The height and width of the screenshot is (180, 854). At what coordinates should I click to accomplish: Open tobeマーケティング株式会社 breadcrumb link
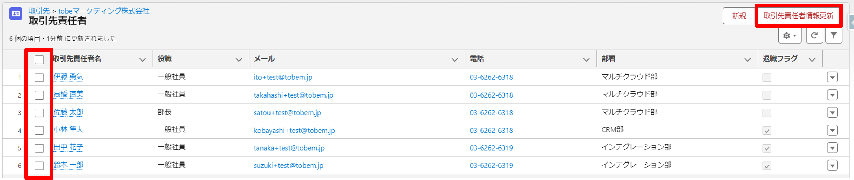pos(104,11)
